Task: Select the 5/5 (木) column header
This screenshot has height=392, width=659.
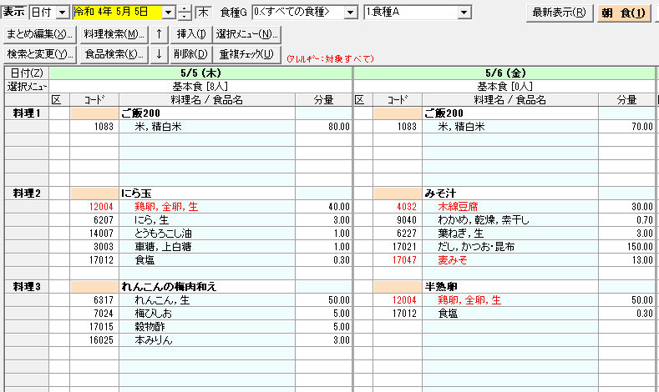Action: 200,73
